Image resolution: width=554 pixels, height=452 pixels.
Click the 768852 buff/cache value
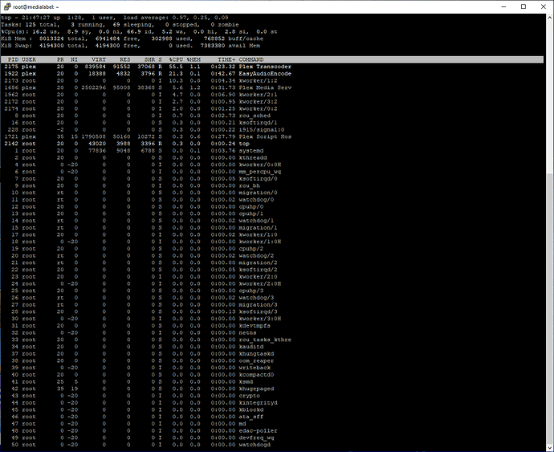234,39
